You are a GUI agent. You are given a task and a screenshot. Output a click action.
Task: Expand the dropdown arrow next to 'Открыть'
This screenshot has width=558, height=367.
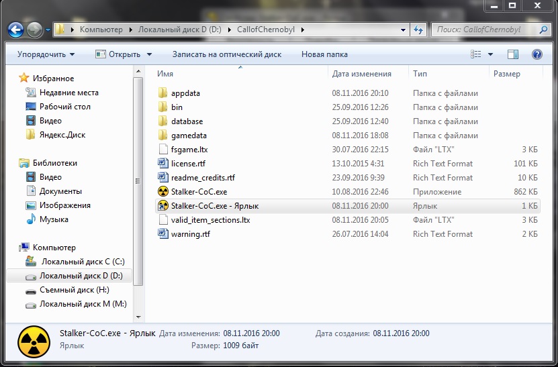(149, 54)
